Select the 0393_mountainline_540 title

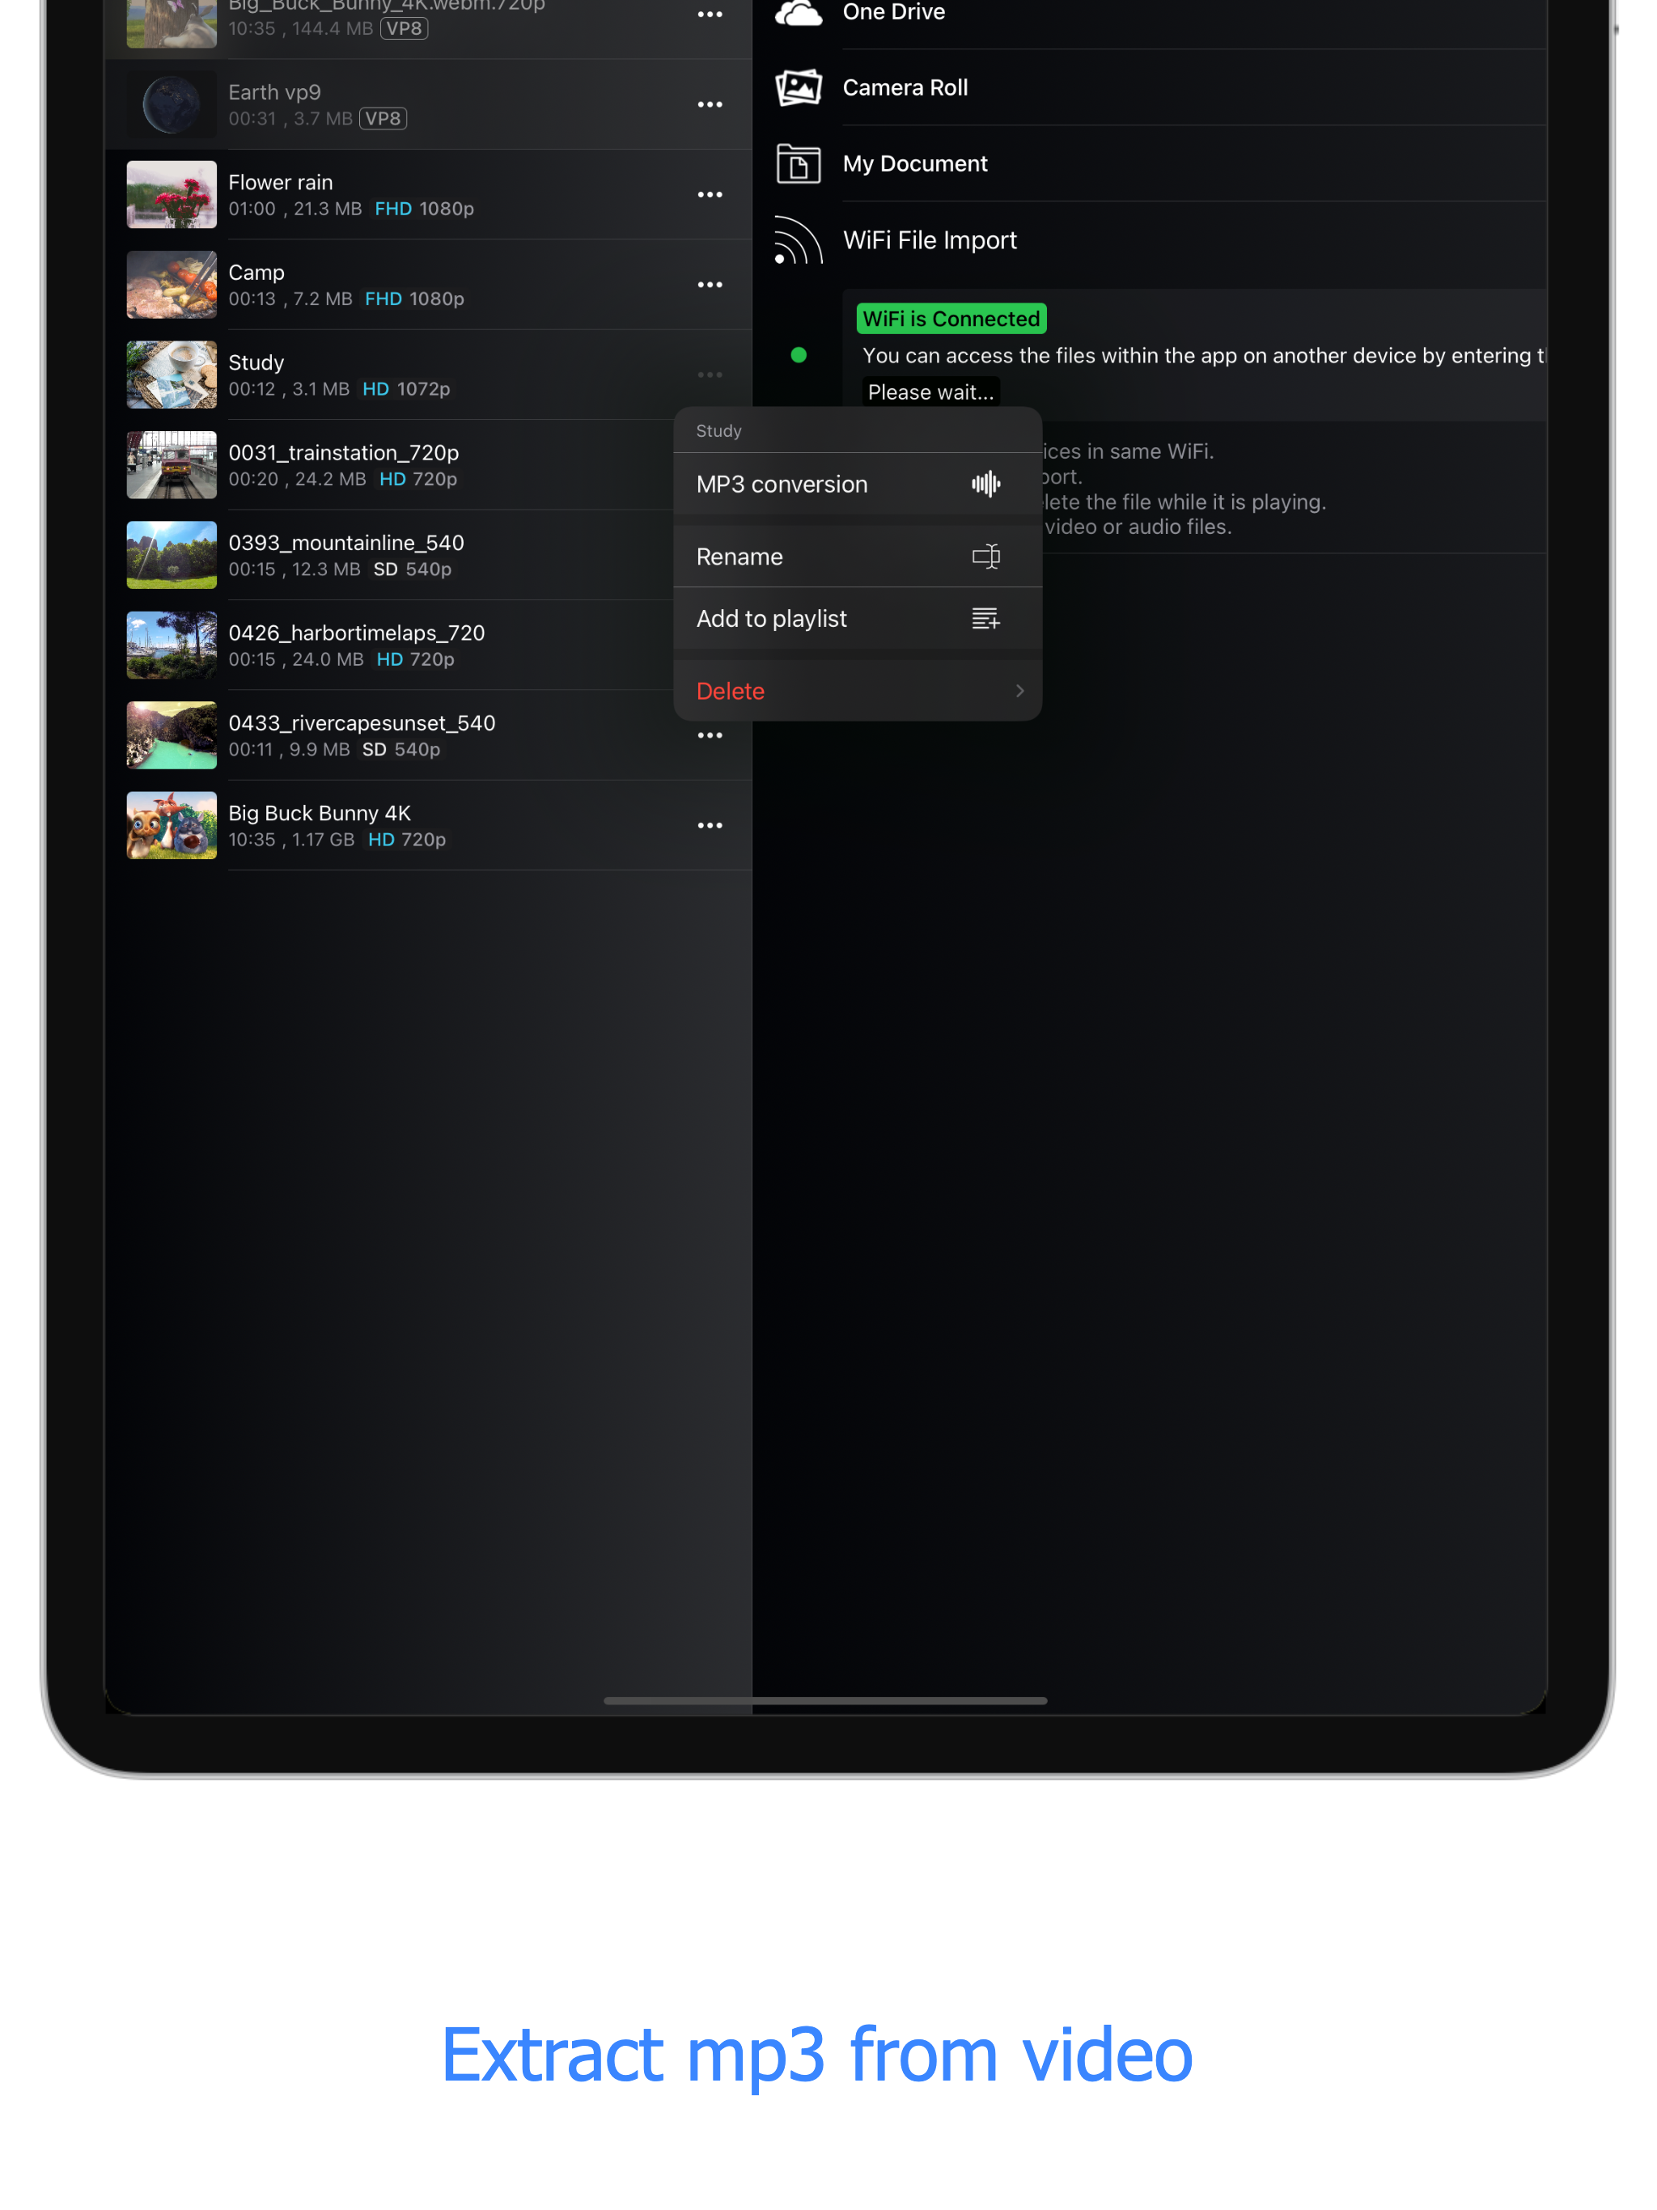tap(345, 543)
